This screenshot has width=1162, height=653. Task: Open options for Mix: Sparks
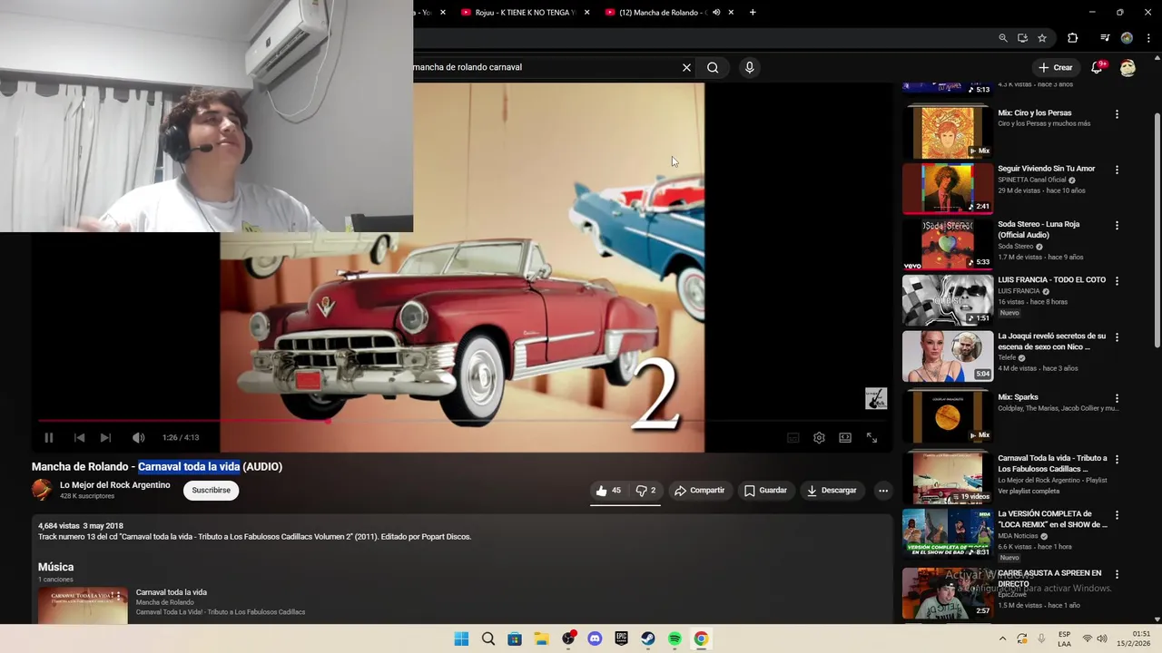[x=1117, y=398]
